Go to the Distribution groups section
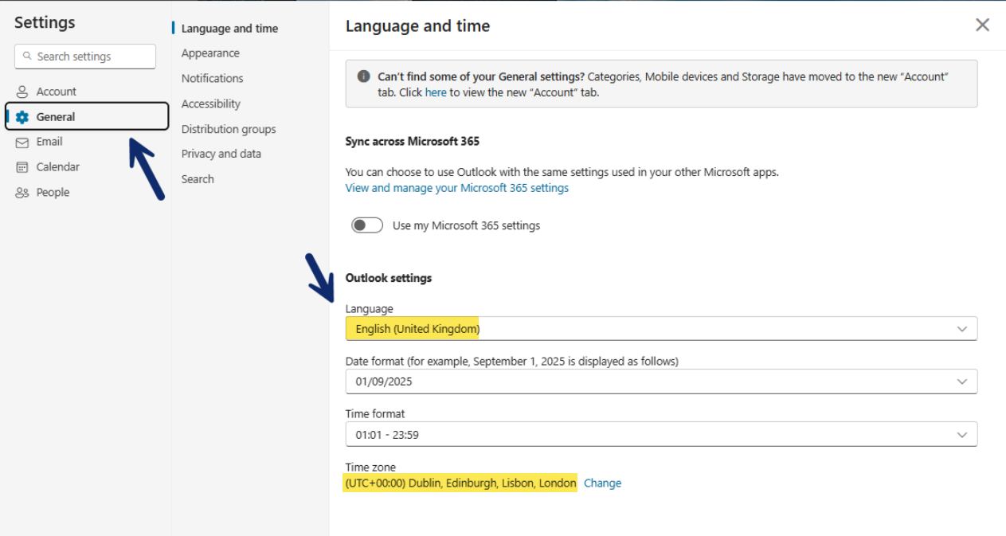Image resolution: width=1006 pixels, height=536 pixels. 229,129
